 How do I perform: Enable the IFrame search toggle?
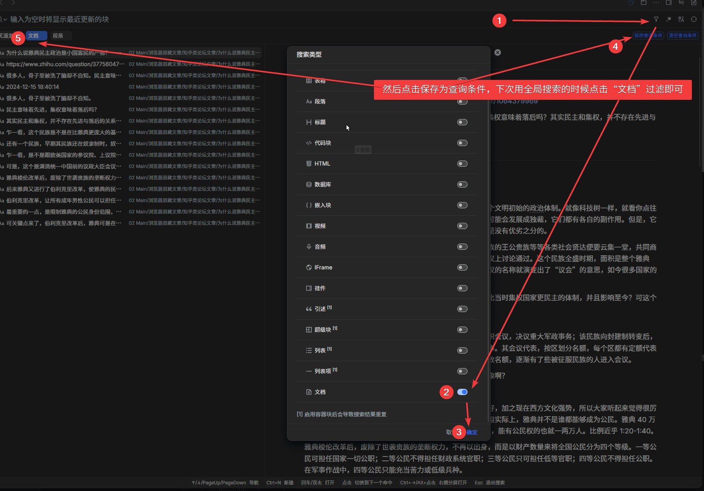(462, 267)
